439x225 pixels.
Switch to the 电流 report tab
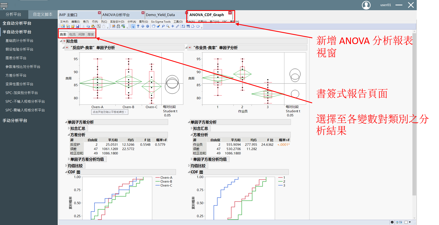(72, 34)
